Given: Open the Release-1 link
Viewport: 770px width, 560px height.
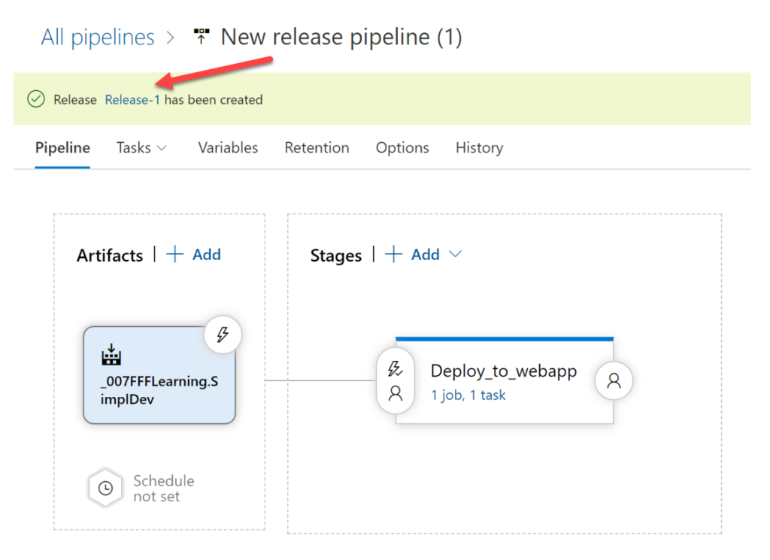Looking at the screenshot, I should [132, 100].
